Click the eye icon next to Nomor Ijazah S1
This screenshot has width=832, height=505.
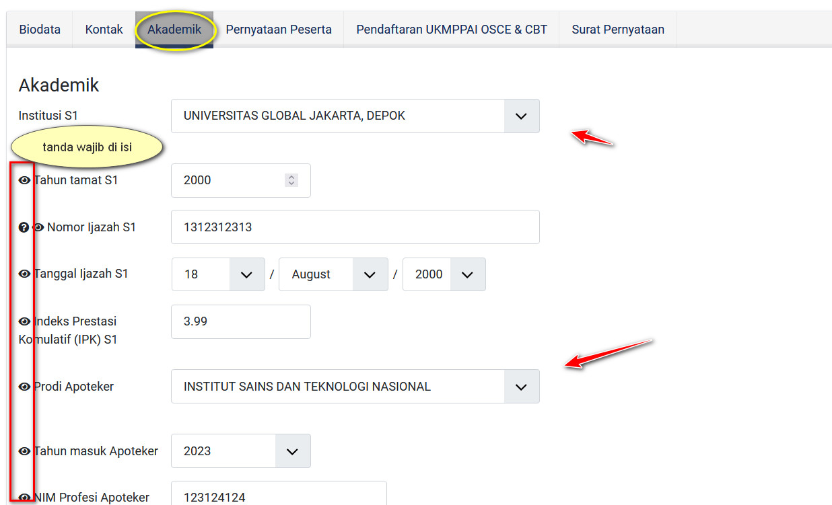tap(38, 228)
